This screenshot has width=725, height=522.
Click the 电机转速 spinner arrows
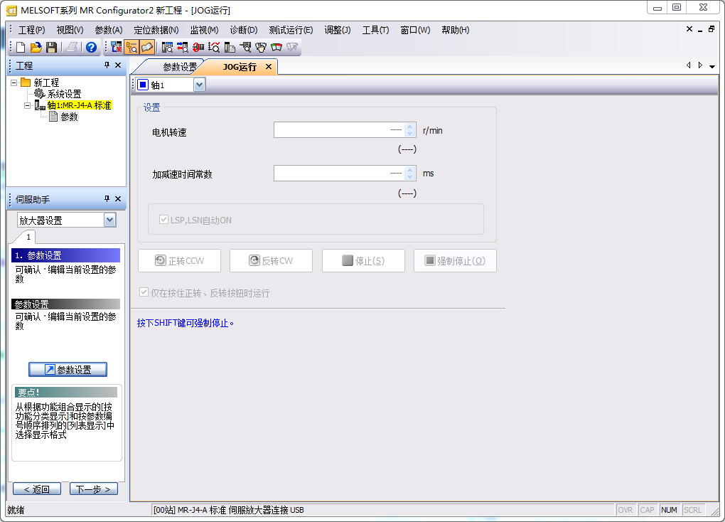click(x=409, y=130)
